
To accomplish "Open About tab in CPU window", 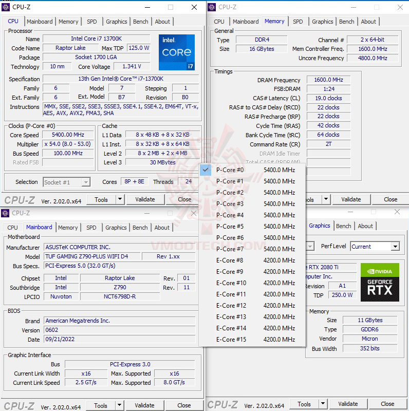I will pos(162,22).
